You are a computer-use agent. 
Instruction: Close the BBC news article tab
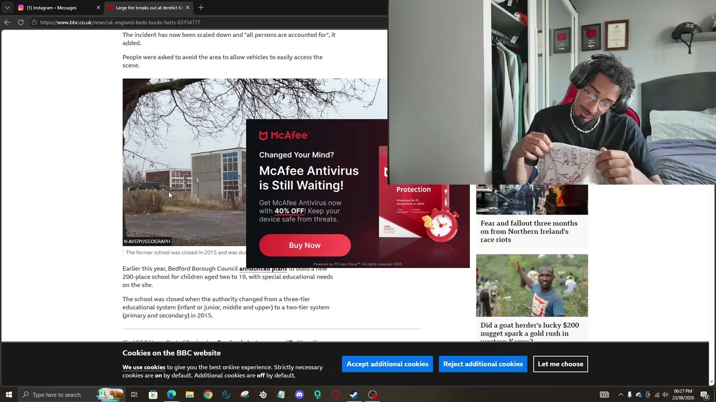coord(187,8)
